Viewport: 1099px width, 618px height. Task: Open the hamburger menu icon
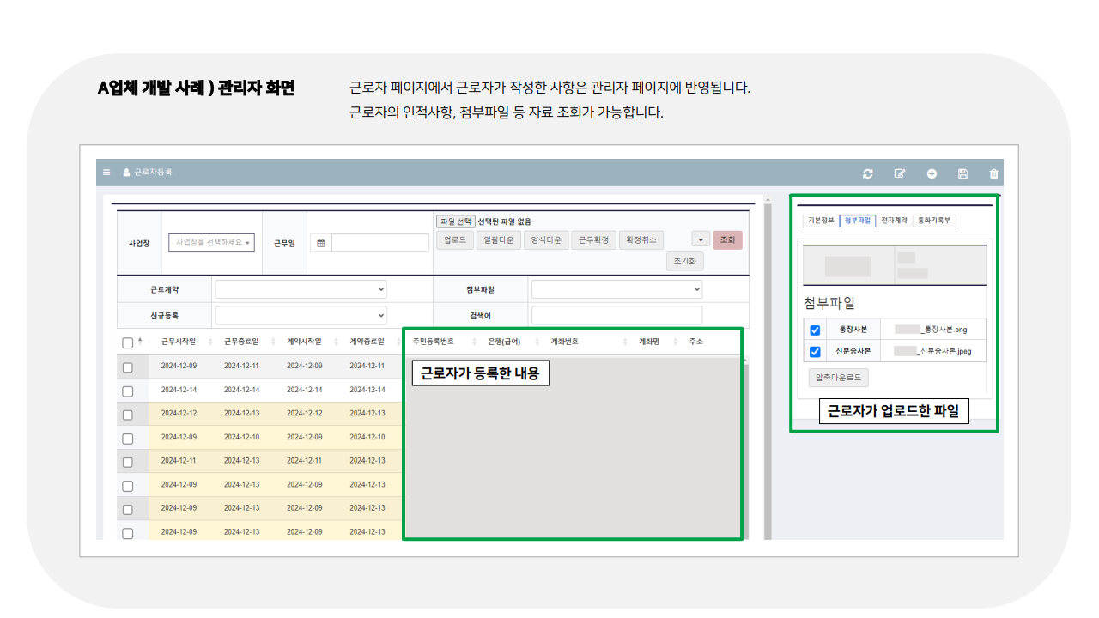click(106, 172)
